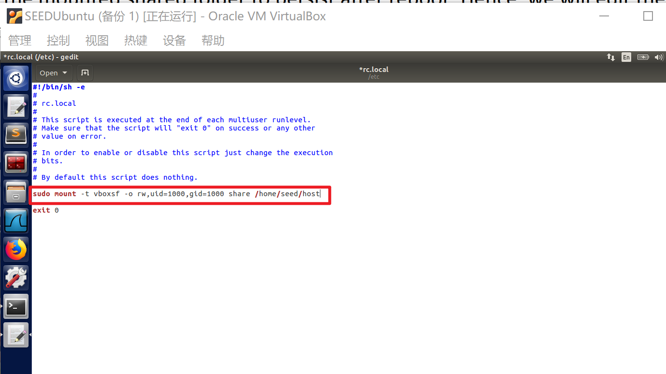Screen dimensions: 666x374
Task: Click the *rc.local document title
Action: [x=374, y=70]
